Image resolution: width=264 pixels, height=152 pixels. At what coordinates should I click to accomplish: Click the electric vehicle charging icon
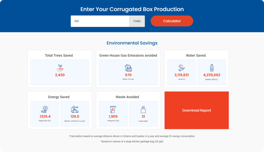tap(75, 109)
